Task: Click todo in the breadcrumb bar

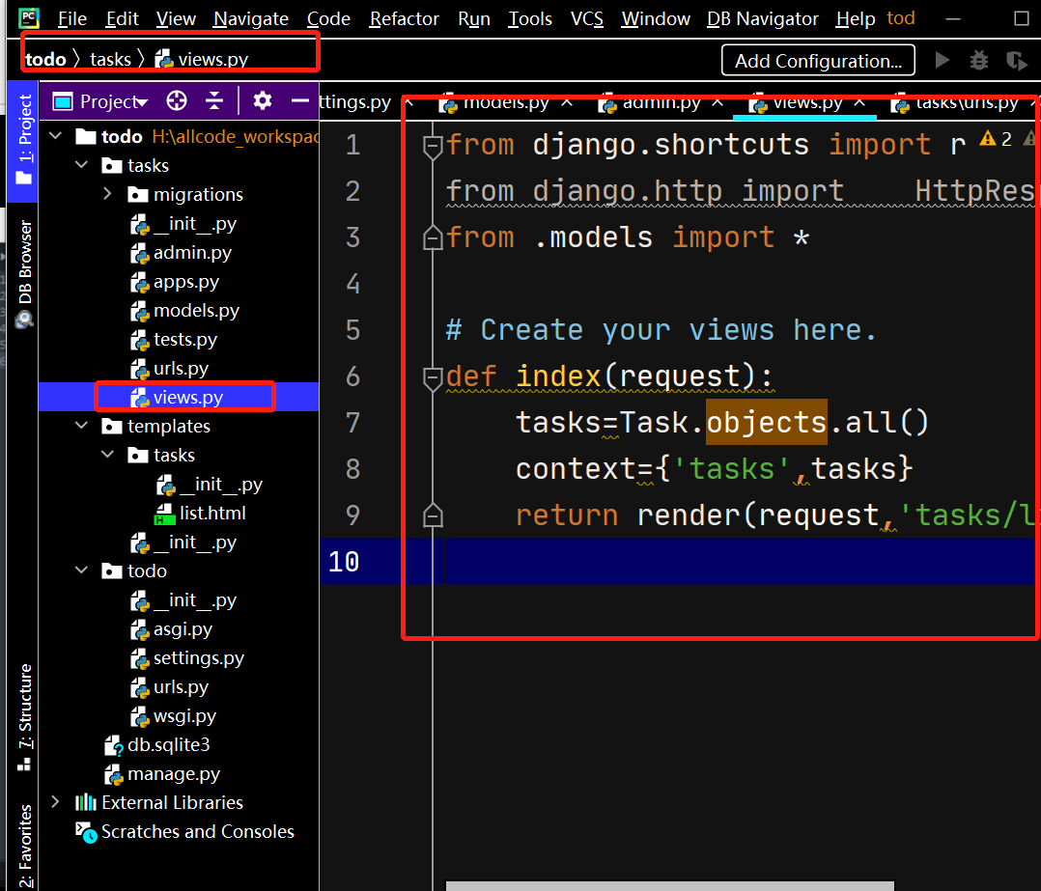Action: pos(45,59)
